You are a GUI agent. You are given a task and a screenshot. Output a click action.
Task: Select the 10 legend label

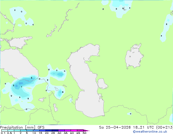coord(34,133)
